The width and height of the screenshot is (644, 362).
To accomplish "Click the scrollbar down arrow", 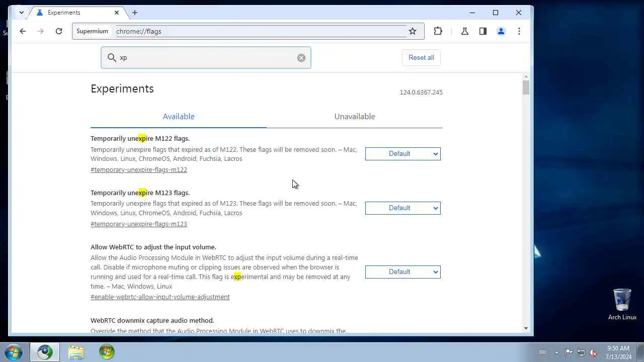I will coord(526,328).
